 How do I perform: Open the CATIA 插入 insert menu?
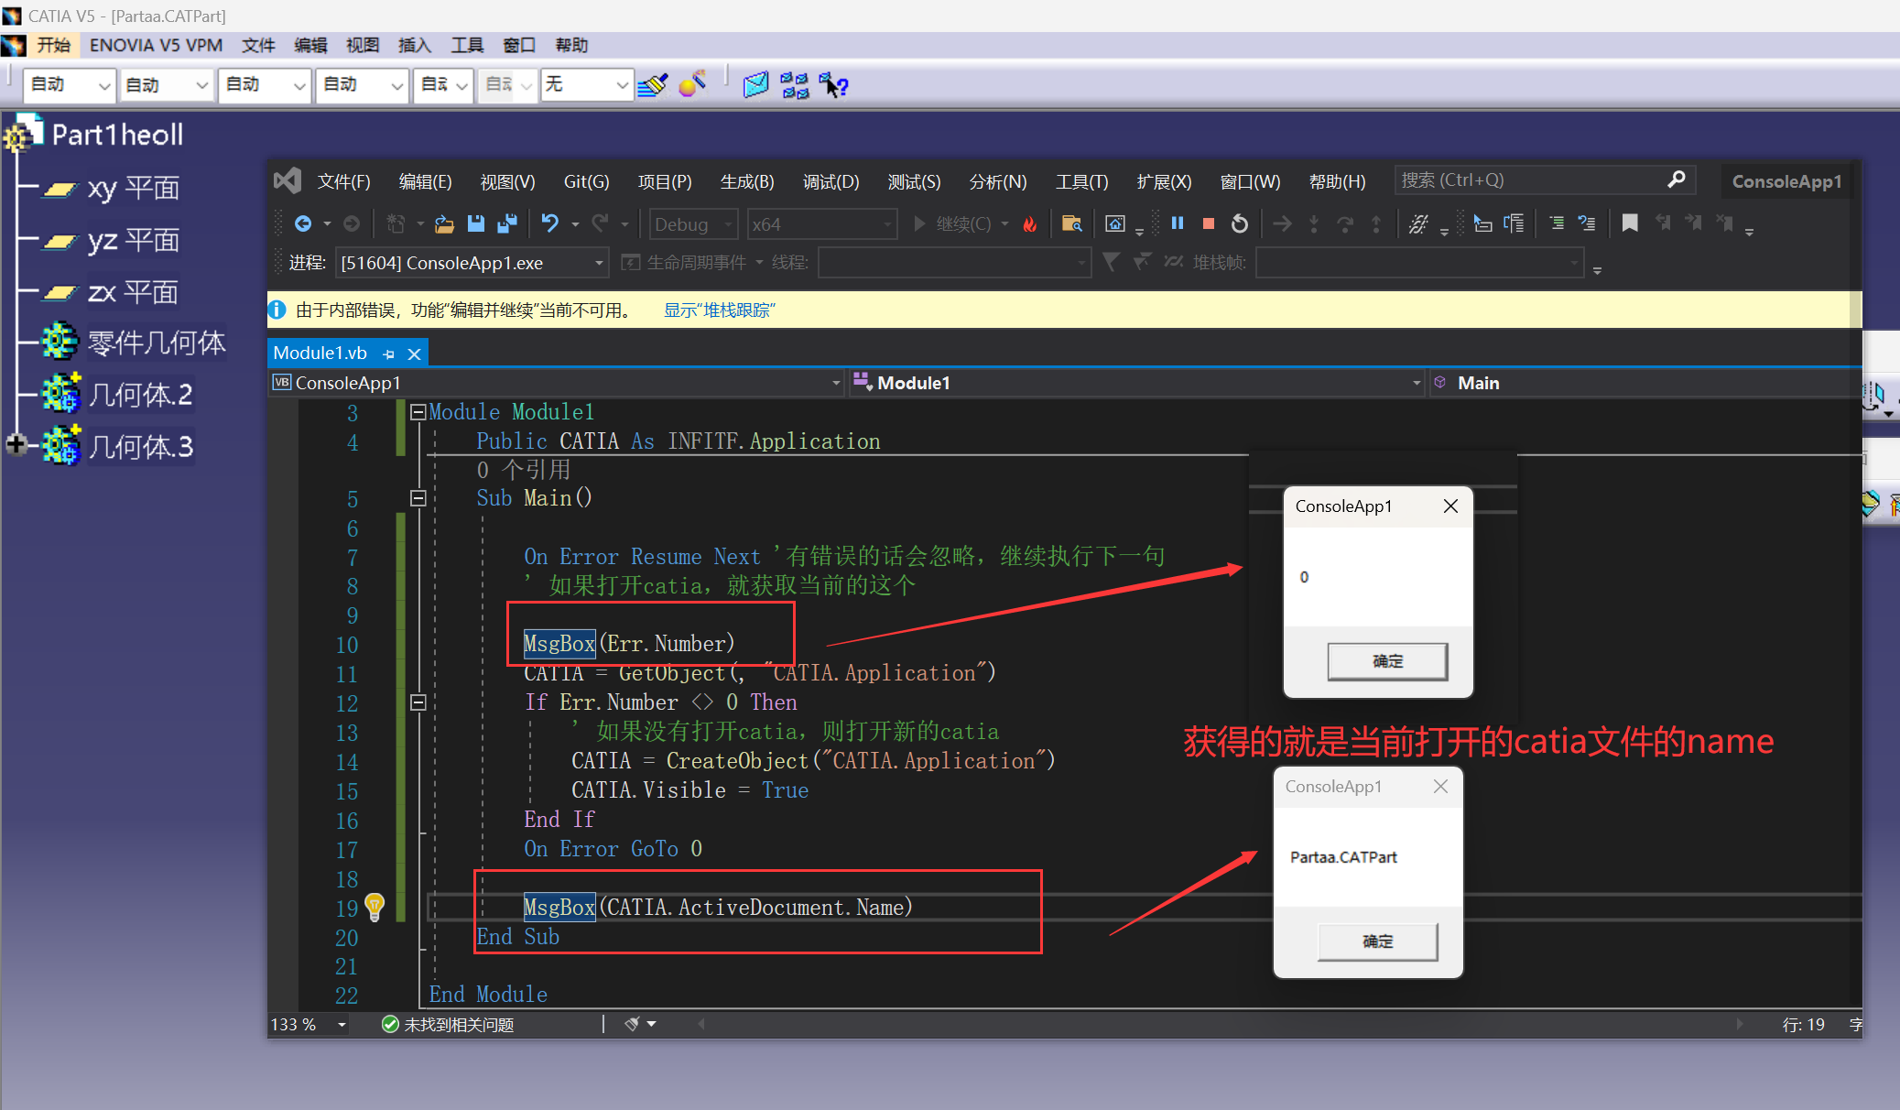(x=415, y=45)
